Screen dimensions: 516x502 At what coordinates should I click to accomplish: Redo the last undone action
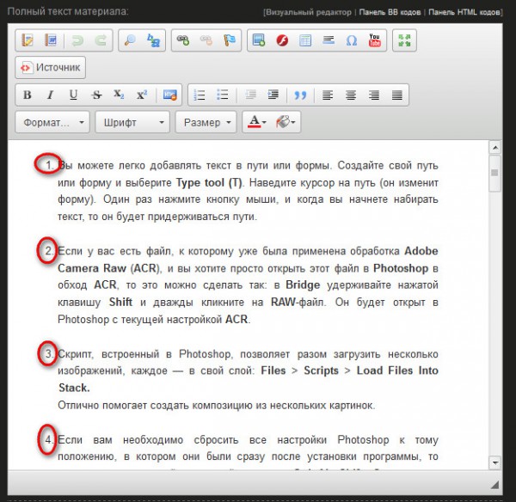point(101,40)
